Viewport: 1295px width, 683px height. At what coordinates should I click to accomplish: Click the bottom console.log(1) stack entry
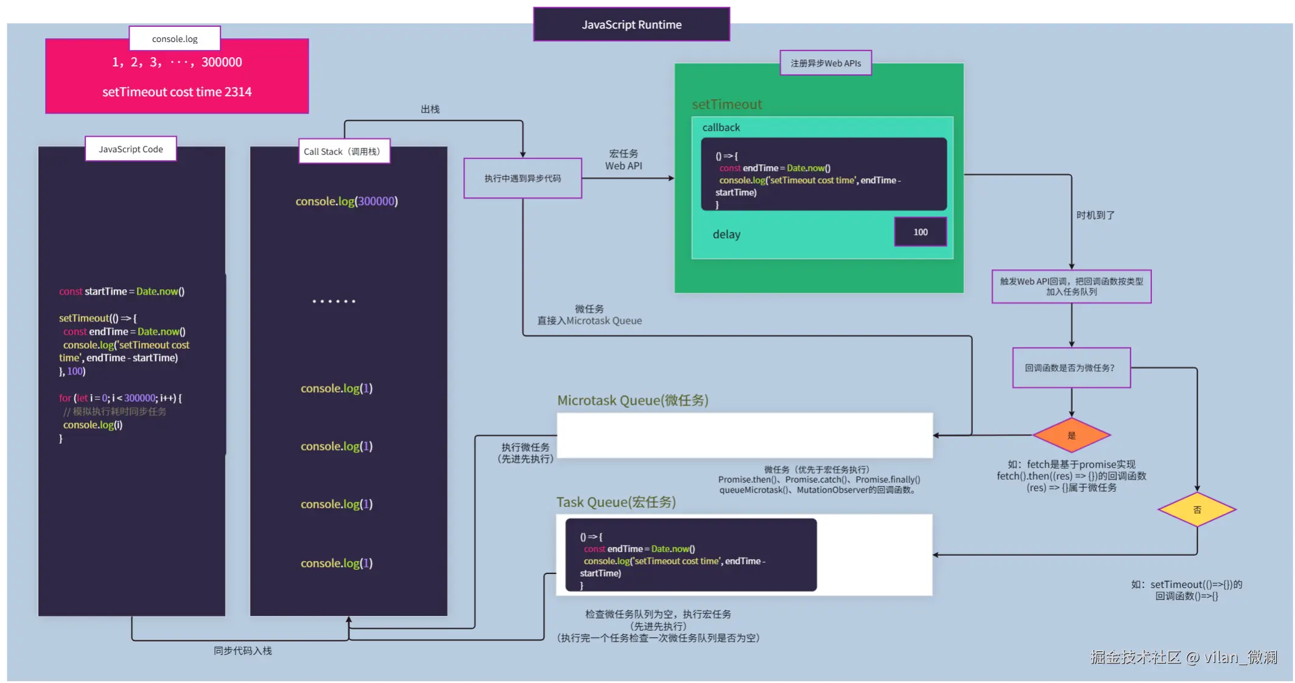tap(336, 563)
